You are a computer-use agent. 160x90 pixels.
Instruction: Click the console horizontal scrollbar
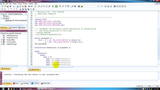click(21, 80)
